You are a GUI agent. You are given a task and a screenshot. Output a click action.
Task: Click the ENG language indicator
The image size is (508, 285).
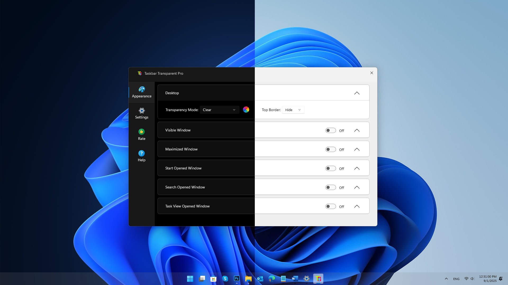(x=456, y=279)
